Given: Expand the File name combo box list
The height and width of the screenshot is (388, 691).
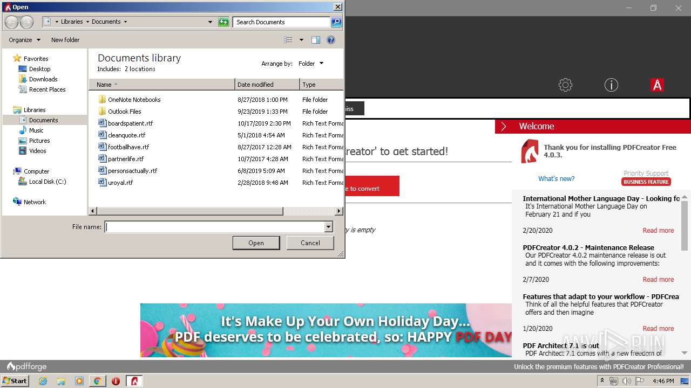Looking at the screenshot, I should 328,227.
